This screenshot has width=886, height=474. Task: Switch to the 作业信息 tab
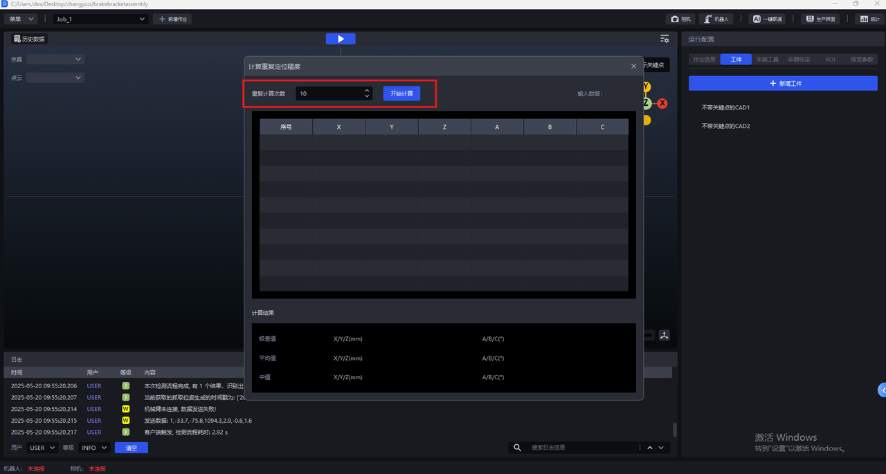705,60
